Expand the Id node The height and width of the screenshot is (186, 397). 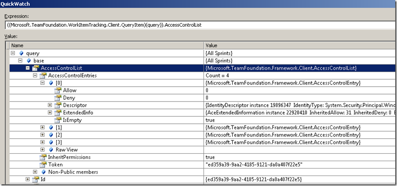[x=28, y=179]
